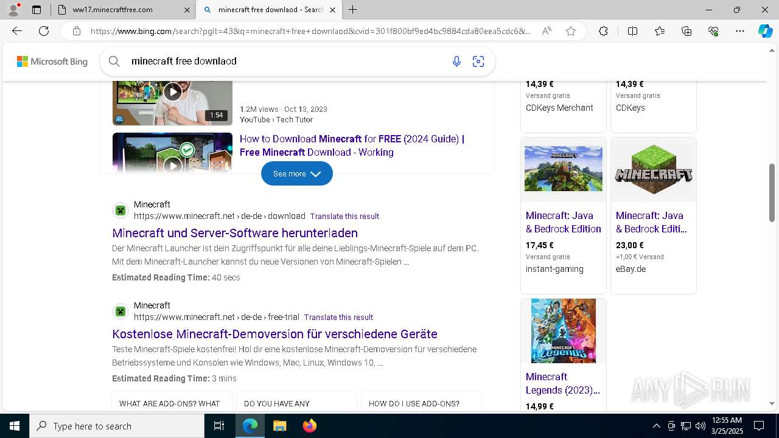Click scrollbar down arrow
Image resolution: width=779 pixels, height=438 pixels.
pyautogui.click(x=772, y=403)
